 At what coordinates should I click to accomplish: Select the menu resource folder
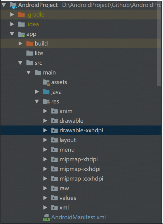coord(67,150)
